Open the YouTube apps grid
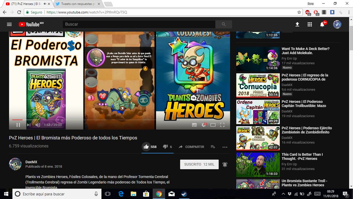 310,24
